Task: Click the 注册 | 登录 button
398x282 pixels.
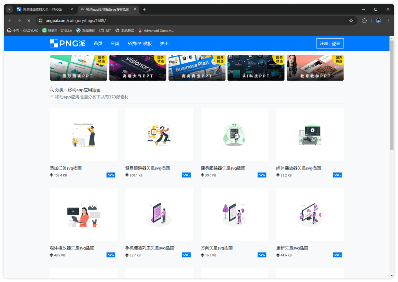Action: tap(330, 43)
